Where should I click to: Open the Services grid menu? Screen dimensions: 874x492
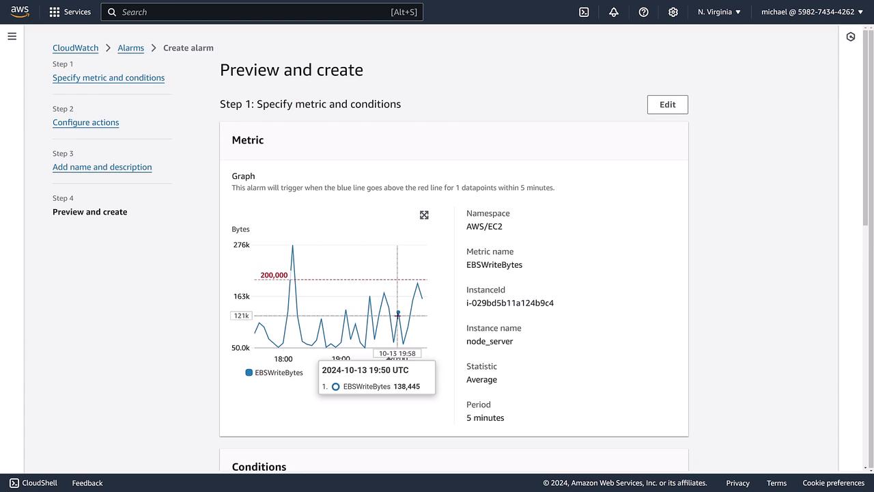(55, 12)
